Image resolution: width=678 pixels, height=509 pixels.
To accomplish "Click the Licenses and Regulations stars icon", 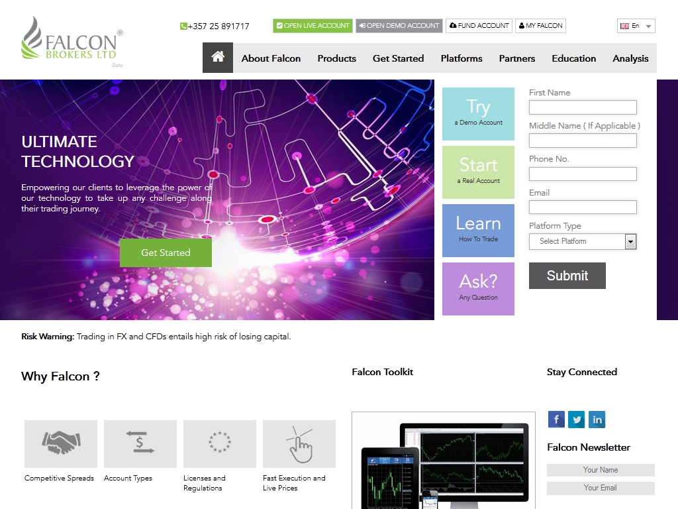I will point(220,443).
